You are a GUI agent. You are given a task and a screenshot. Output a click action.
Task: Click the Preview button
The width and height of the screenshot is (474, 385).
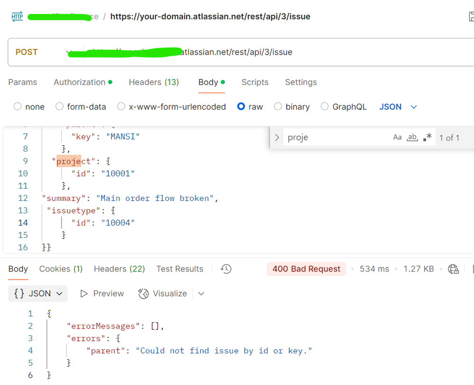tap(102, 294)
